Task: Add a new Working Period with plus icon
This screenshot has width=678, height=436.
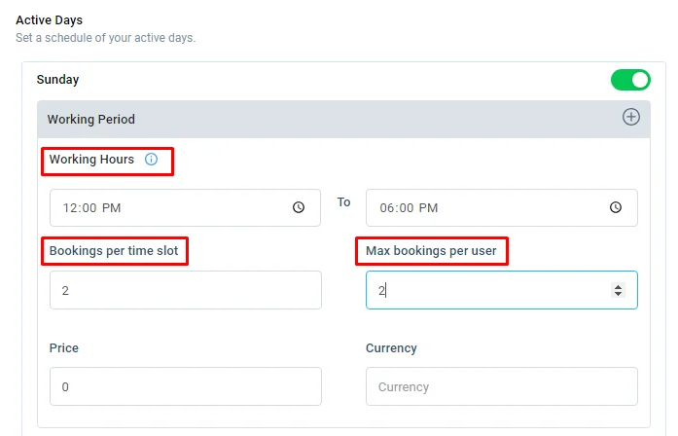Action: click(x=631, y=117)
